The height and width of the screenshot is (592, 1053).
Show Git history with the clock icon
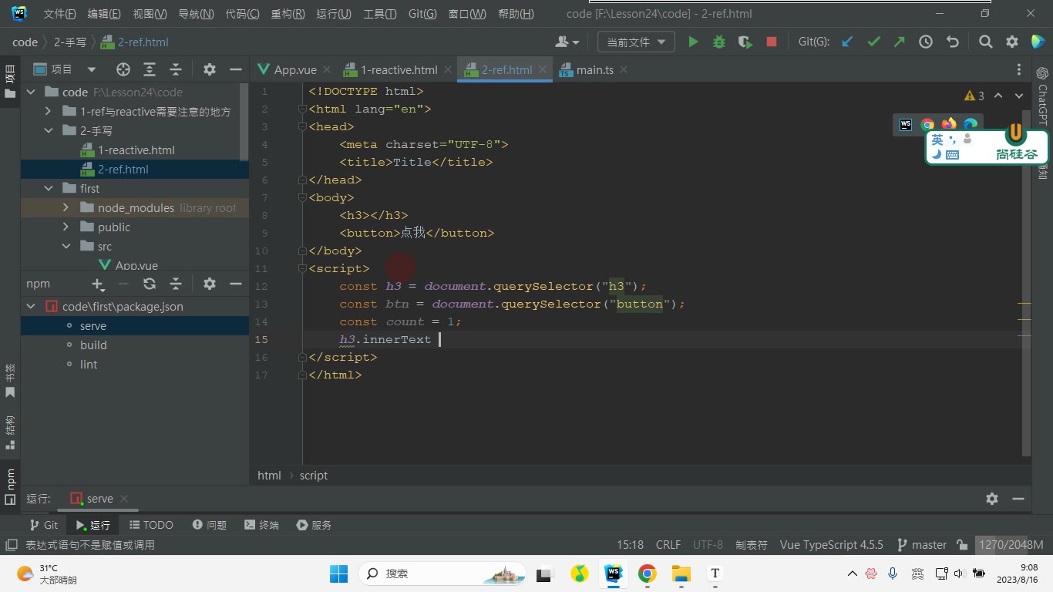926,42
